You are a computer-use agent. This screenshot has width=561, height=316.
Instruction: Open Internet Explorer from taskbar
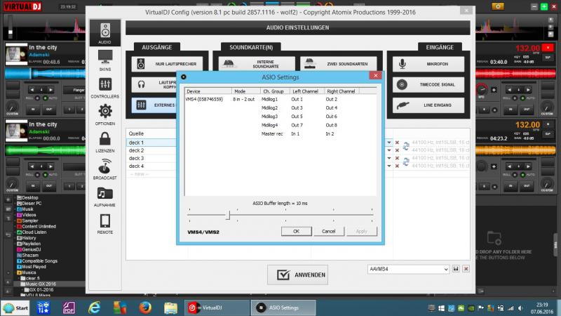95,308
